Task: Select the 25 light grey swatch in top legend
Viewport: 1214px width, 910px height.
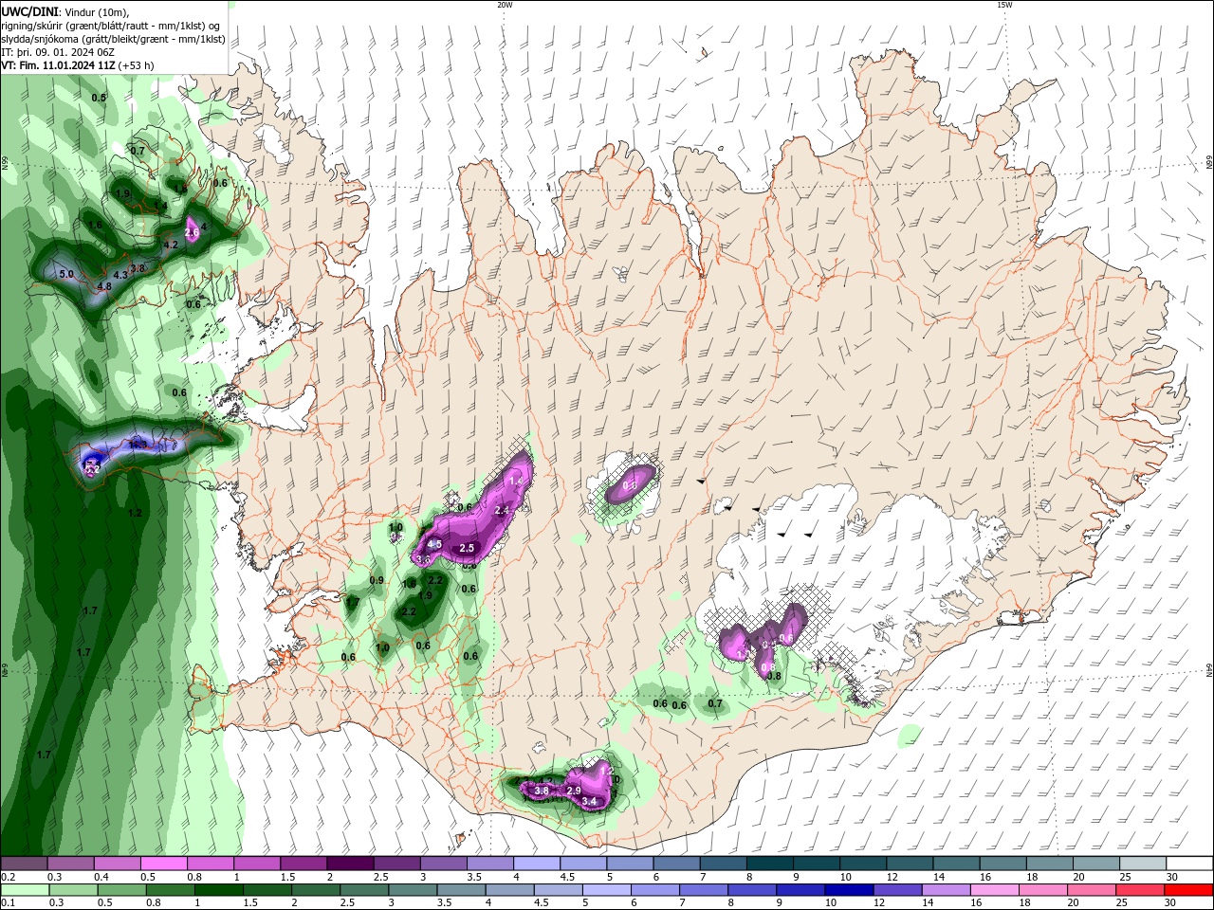Action: (x=1144, y=864)
